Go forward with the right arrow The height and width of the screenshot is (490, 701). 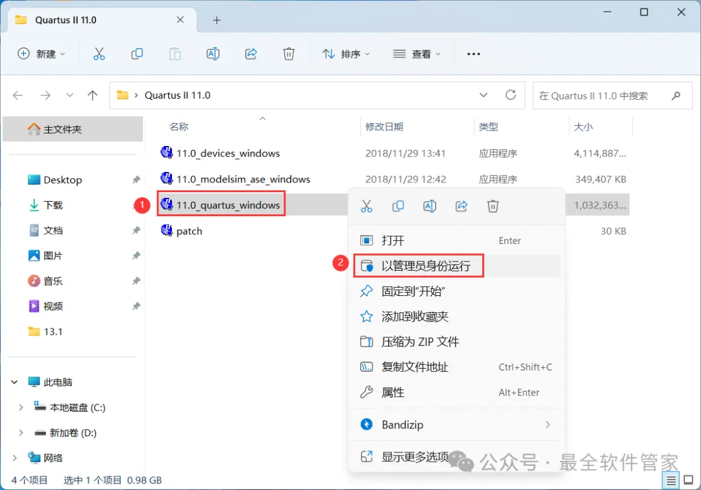coord(45,95)
